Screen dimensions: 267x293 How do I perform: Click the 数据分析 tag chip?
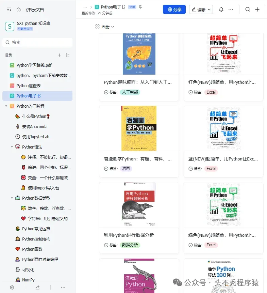pos(130,245)
